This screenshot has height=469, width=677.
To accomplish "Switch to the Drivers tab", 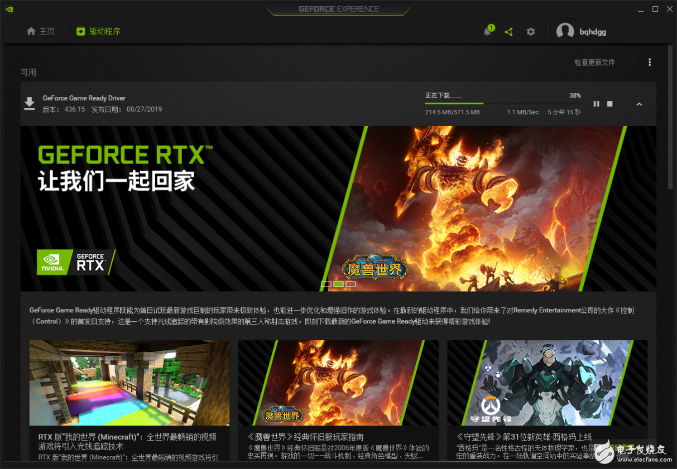I will pos(99,31).
